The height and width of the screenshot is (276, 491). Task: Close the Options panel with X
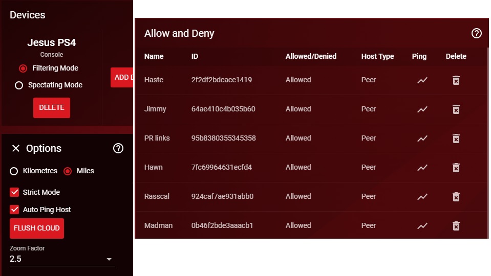point(16,148)
